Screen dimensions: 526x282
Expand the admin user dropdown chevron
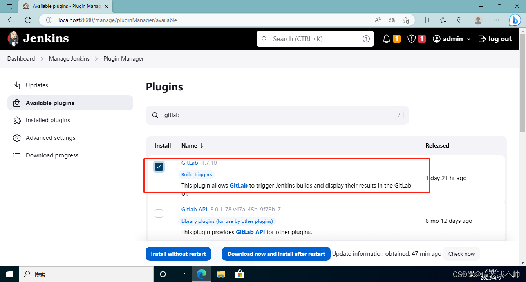tap(469, 39)
